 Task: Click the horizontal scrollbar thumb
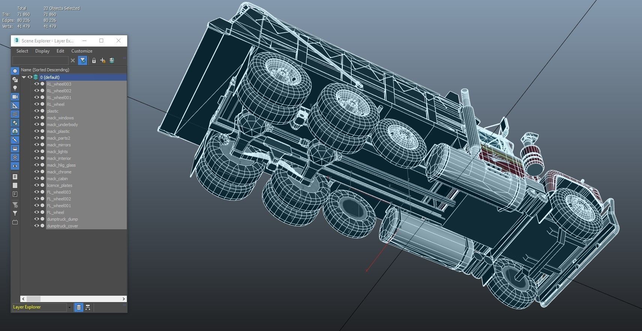(33, 299)
